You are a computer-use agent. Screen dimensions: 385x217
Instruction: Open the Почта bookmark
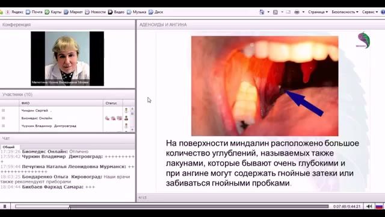click(34, 12)
